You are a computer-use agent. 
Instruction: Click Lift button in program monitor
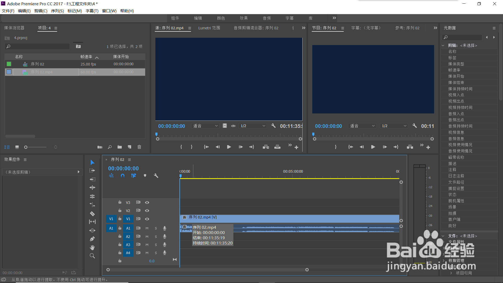tap(410, 147)
